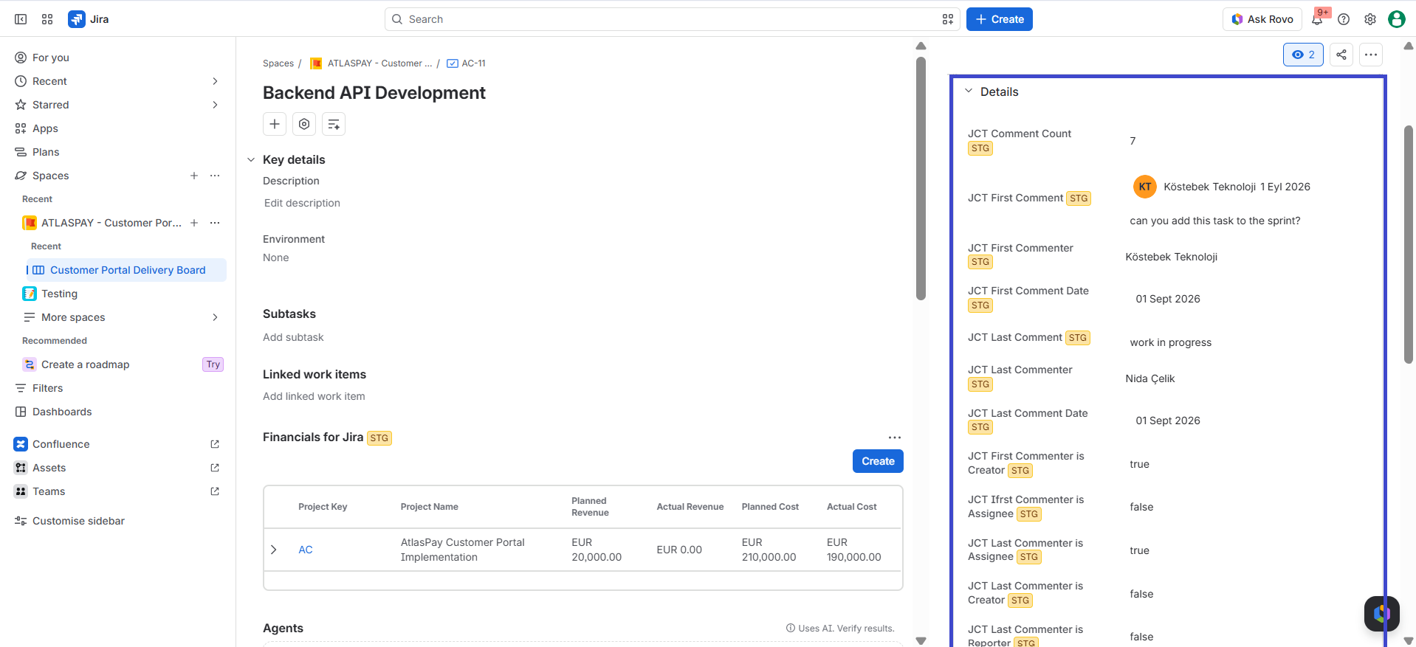Open Filters in the sidebar
Screen dimensions: 1416x647
tap(118, 388)
